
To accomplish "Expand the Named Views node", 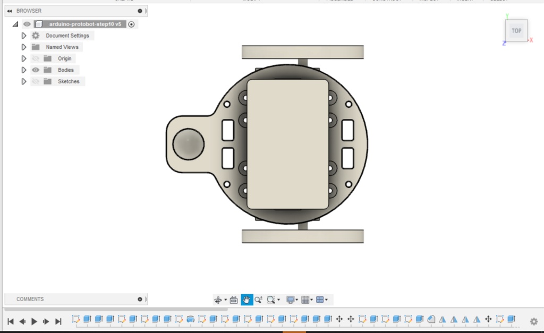I will click(x=23, y=47).
